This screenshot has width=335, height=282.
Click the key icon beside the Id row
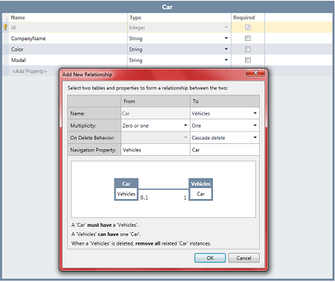(5, 27)
